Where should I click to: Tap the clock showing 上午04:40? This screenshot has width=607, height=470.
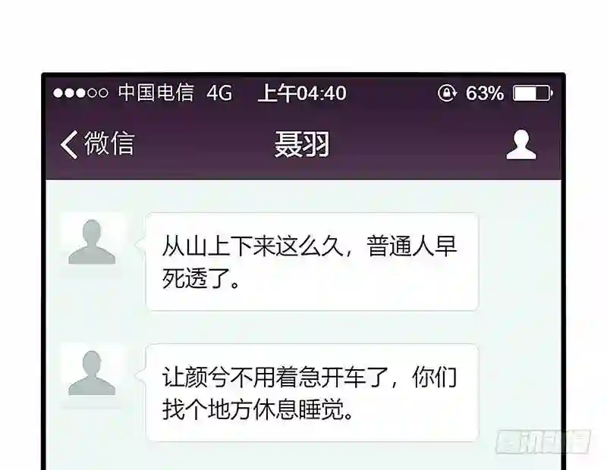302,93
